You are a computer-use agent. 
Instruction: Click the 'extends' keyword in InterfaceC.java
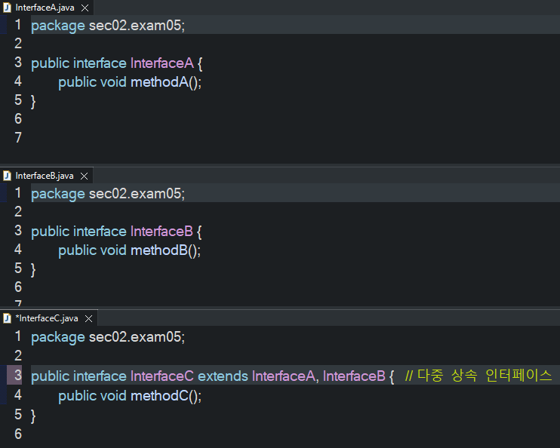(223, 376)
